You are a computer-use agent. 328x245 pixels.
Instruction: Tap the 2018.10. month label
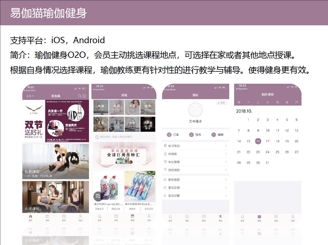[244, 111]
